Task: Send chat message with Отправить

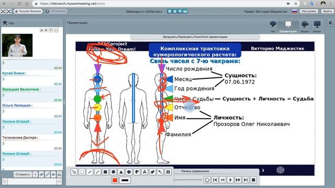Action: point(23,174)
